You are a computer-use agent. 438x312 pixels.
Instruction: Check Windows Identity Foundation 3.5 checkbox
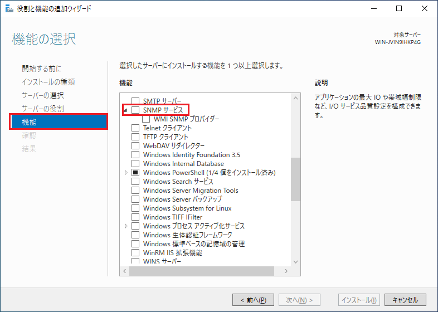tap(135, 154)
